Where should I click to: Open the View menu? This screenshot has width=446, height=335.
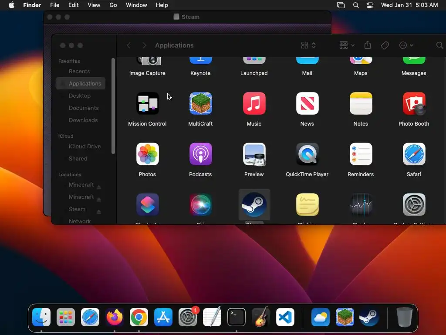94,5
